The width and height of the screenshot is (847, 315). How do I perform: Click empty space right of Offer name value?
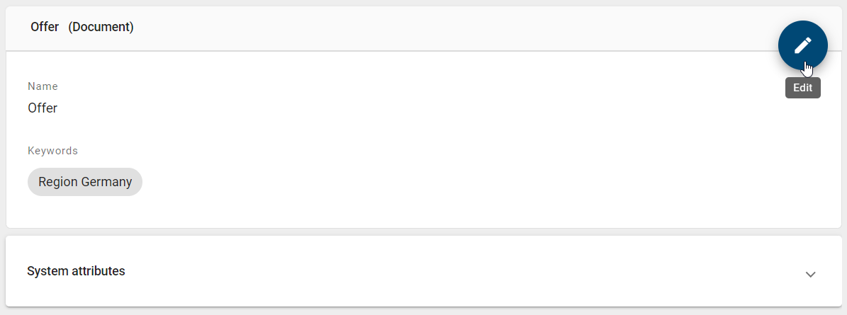(354, 108)
